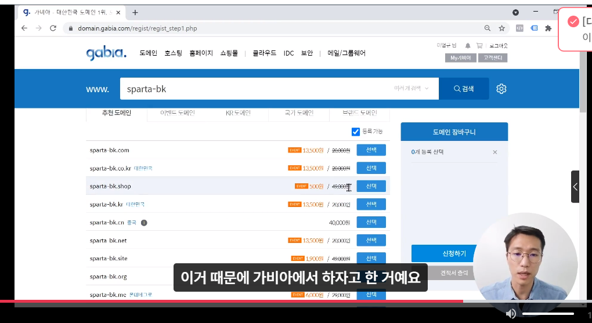592x323 pixels.
Task: Open the 메일/그룹웨어 menu
Action: tap(346, 53)
